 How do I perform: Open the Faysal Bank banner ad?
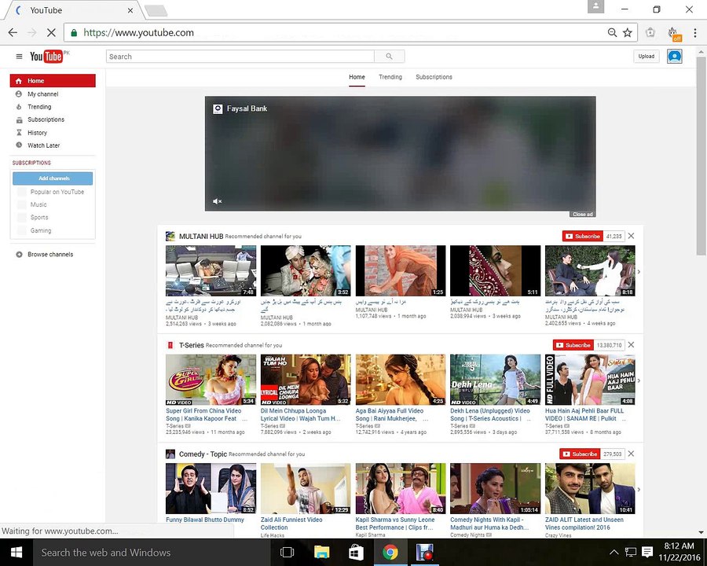[401, 153]
